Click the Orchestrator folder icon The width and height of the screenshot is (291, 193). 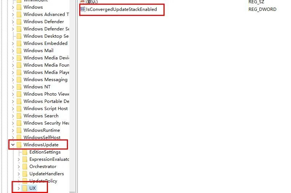pyautogui.click(x=25, y=167)
